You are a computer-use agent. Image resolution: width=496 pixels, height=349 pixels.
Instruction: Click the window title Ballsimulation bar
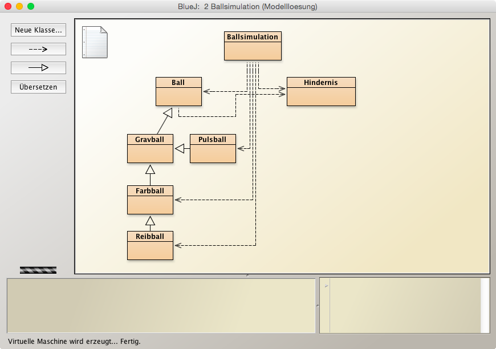(x=247, y=7)
